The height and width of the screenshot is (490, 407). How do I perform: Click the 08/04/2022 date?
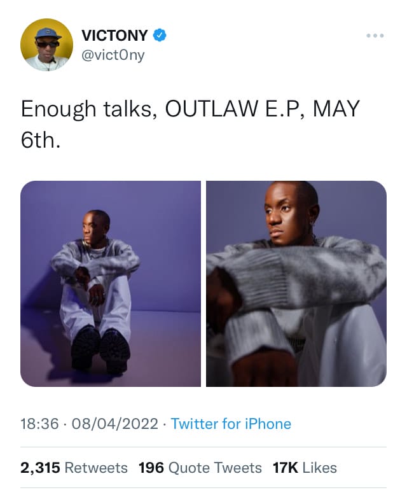coord(115,424)
